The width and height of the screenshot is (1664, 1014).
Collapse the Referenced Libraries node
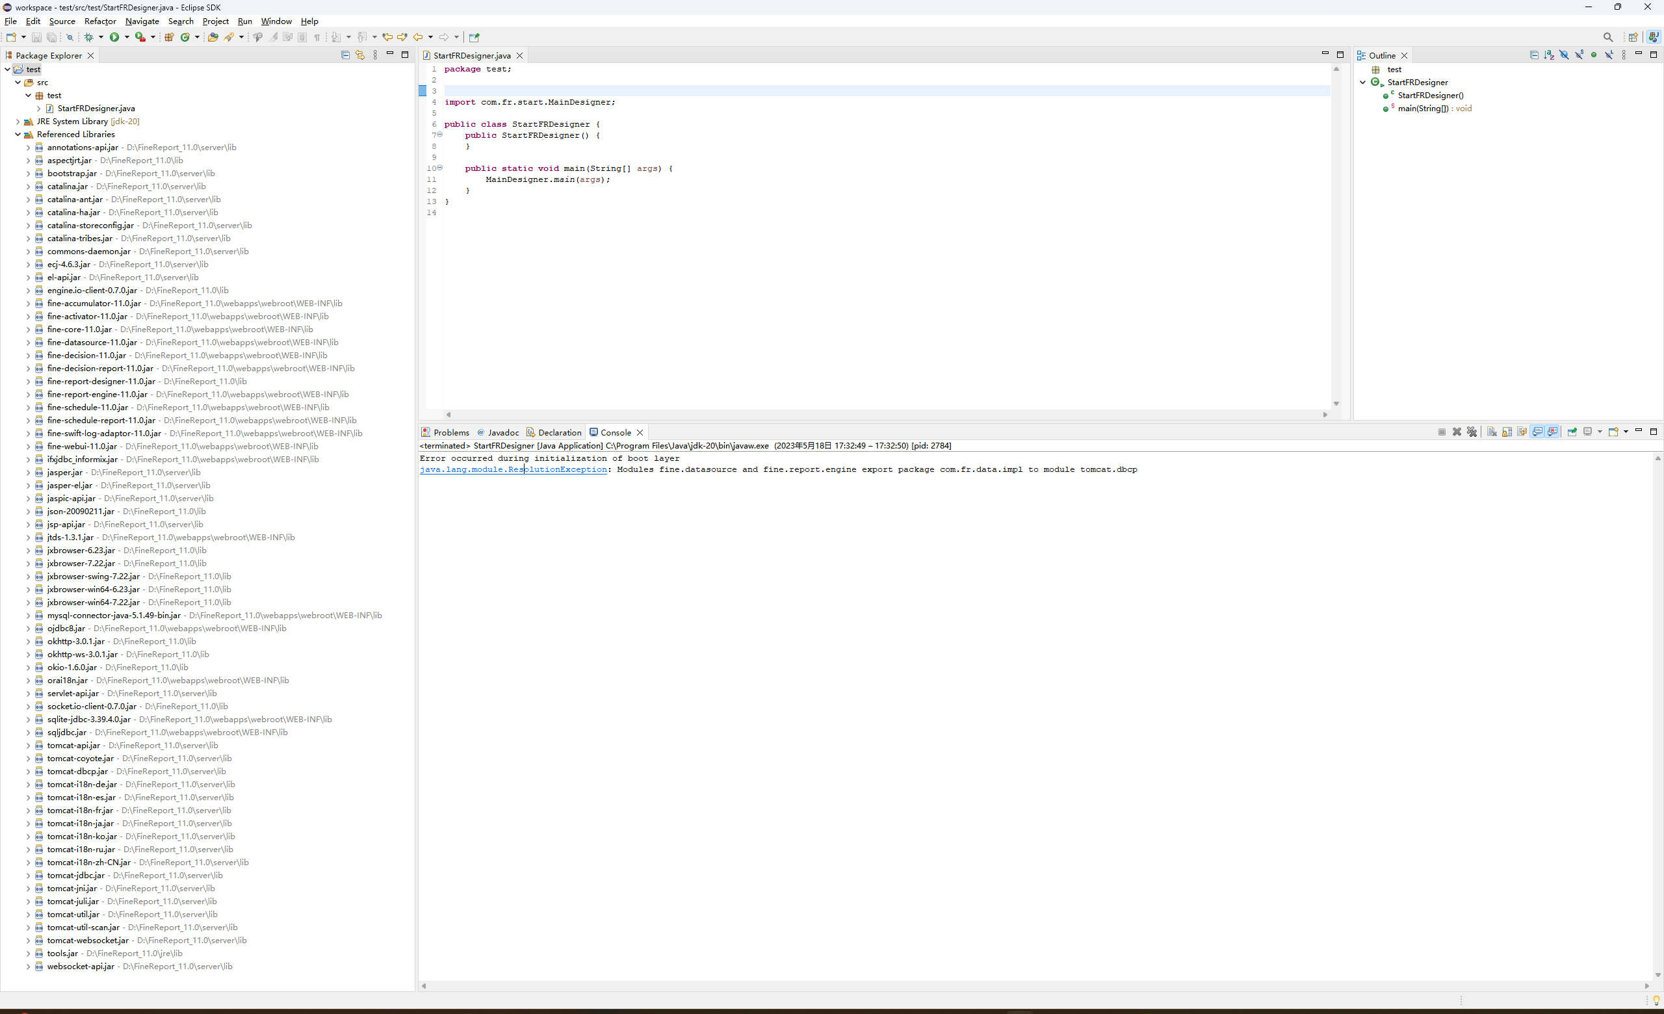tap(18, 135)
